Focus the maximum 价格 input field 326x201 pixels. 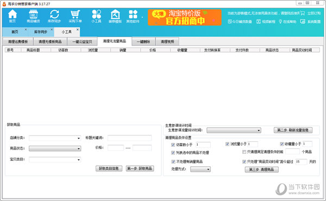[142, 148]
